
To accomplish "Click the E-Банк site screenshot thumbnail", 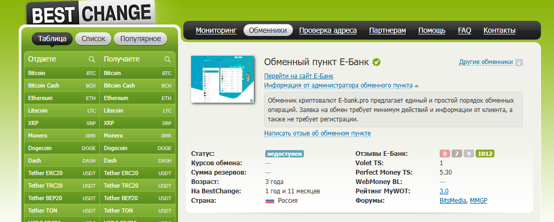I will point(222,79).
